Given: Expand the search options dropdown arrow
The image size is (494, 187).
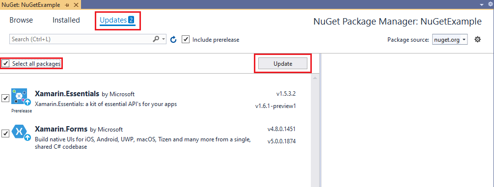Looking at the screenshot, I should tap(164, 39).
